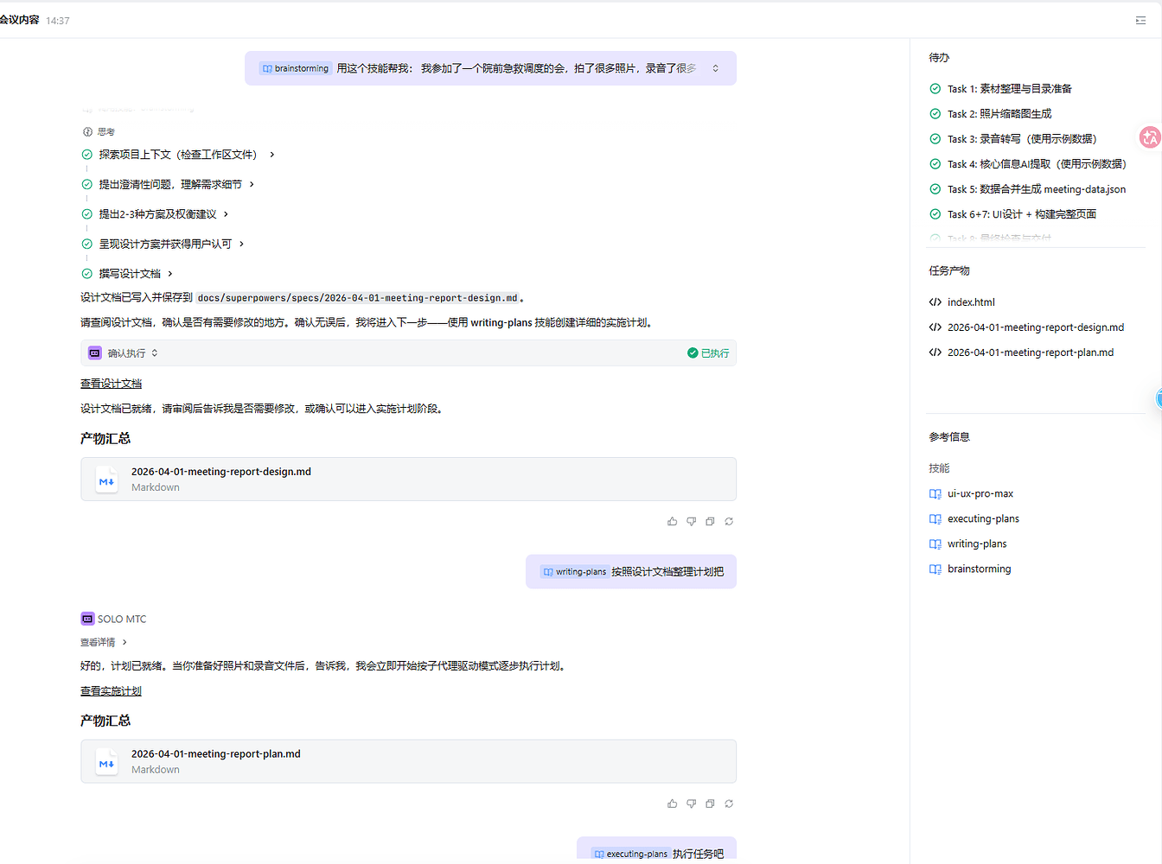The height and width of the screenshot is (864, 1162).
Task: Open index.html in 任务产物
Action: tap(971, 302)
